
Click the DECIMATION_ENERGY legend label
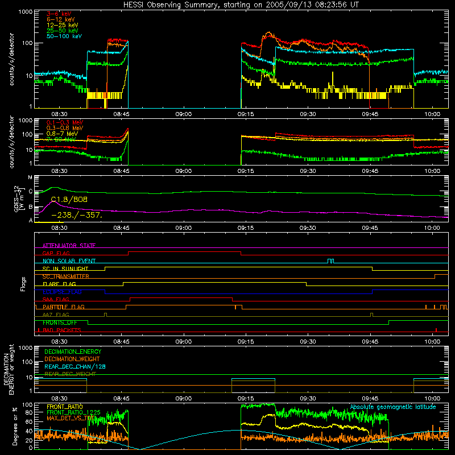pos(73,351)
